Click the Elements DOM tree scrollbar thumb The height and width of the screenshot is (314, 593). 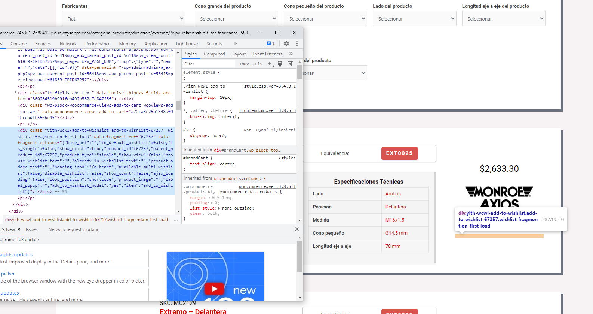click(x=178, y=105)
